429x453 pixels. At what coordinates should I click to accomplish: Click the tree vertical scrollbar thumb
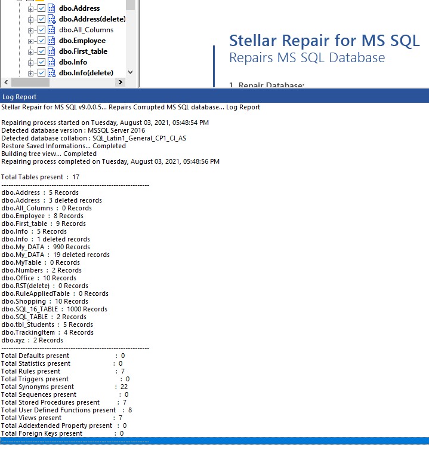coord(131,5)
